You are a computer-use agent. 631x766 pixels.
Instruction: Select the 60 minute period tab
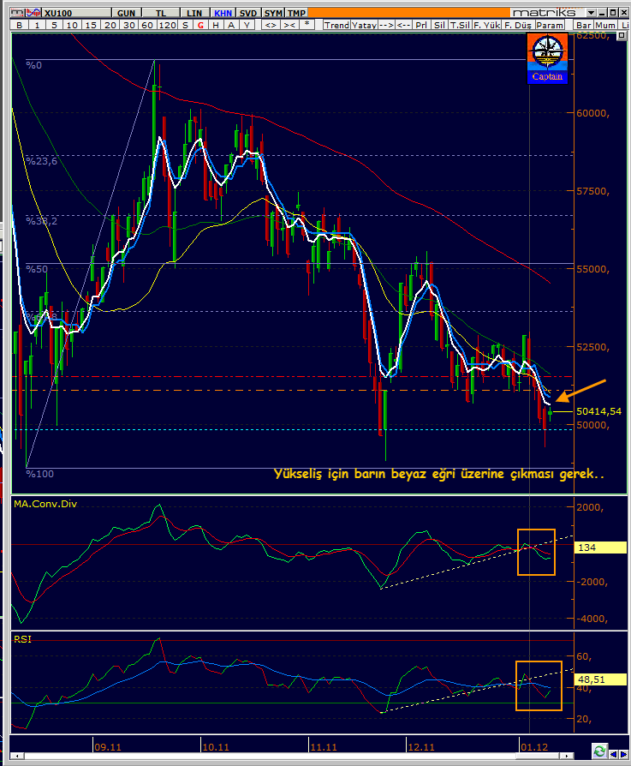147,25
